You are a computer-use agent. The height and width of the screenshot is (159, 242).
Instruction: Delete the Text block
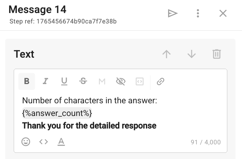point(216,54)
